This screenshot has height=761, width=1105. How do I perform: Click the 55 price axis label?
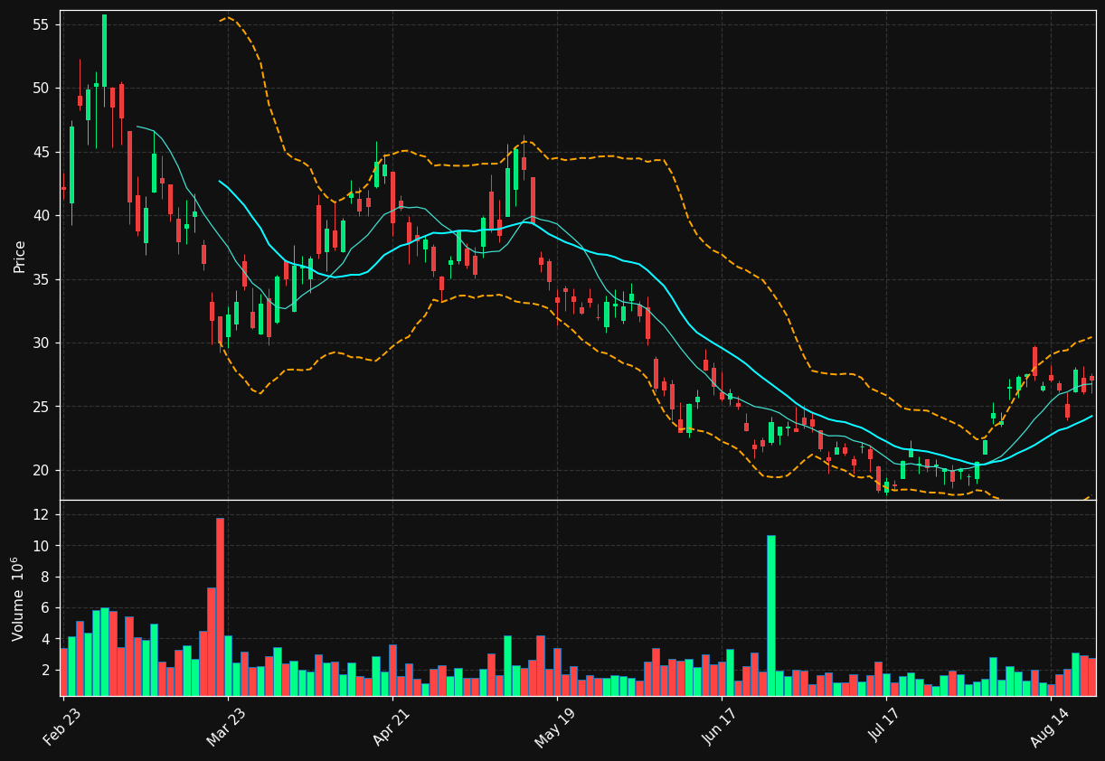(x=42, y=24)
